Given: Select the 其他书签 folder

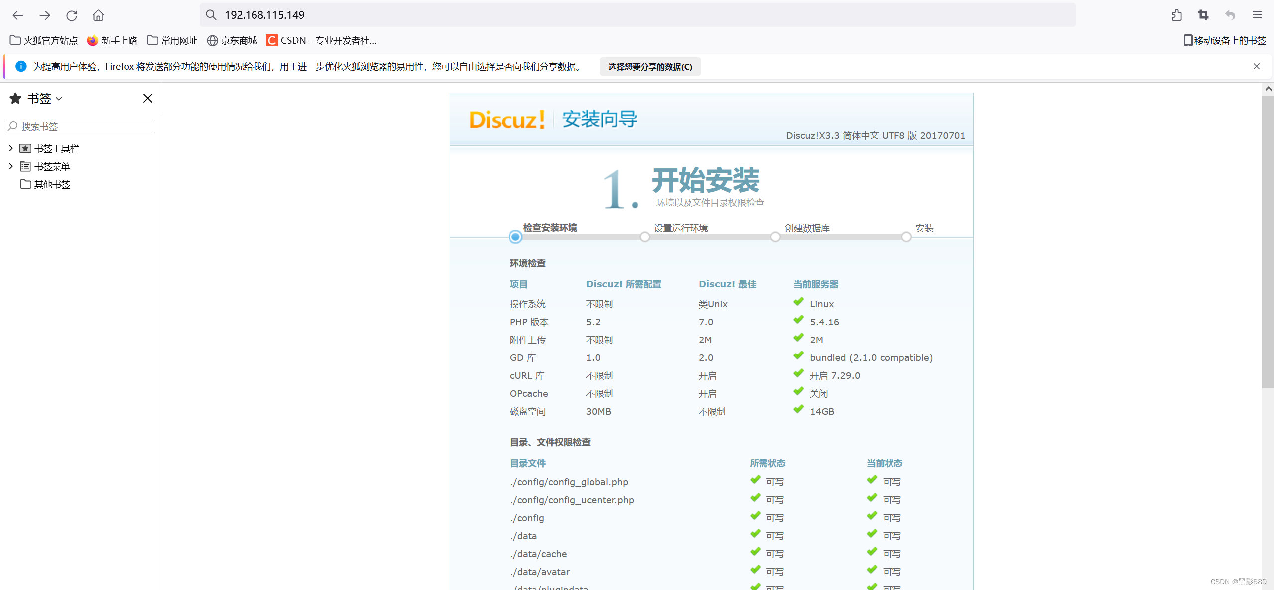Looking at the screenshot, I should (x=51, y=184).
